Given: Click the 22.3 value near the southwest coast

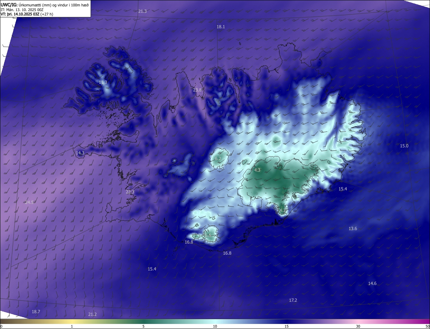Looking at the screenshot, I should click(130, 192).
